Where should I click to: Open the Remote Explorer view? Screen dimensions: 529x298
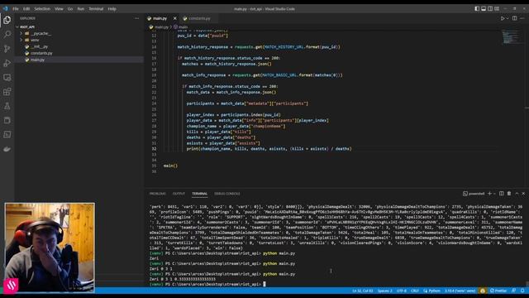point(7,77)
